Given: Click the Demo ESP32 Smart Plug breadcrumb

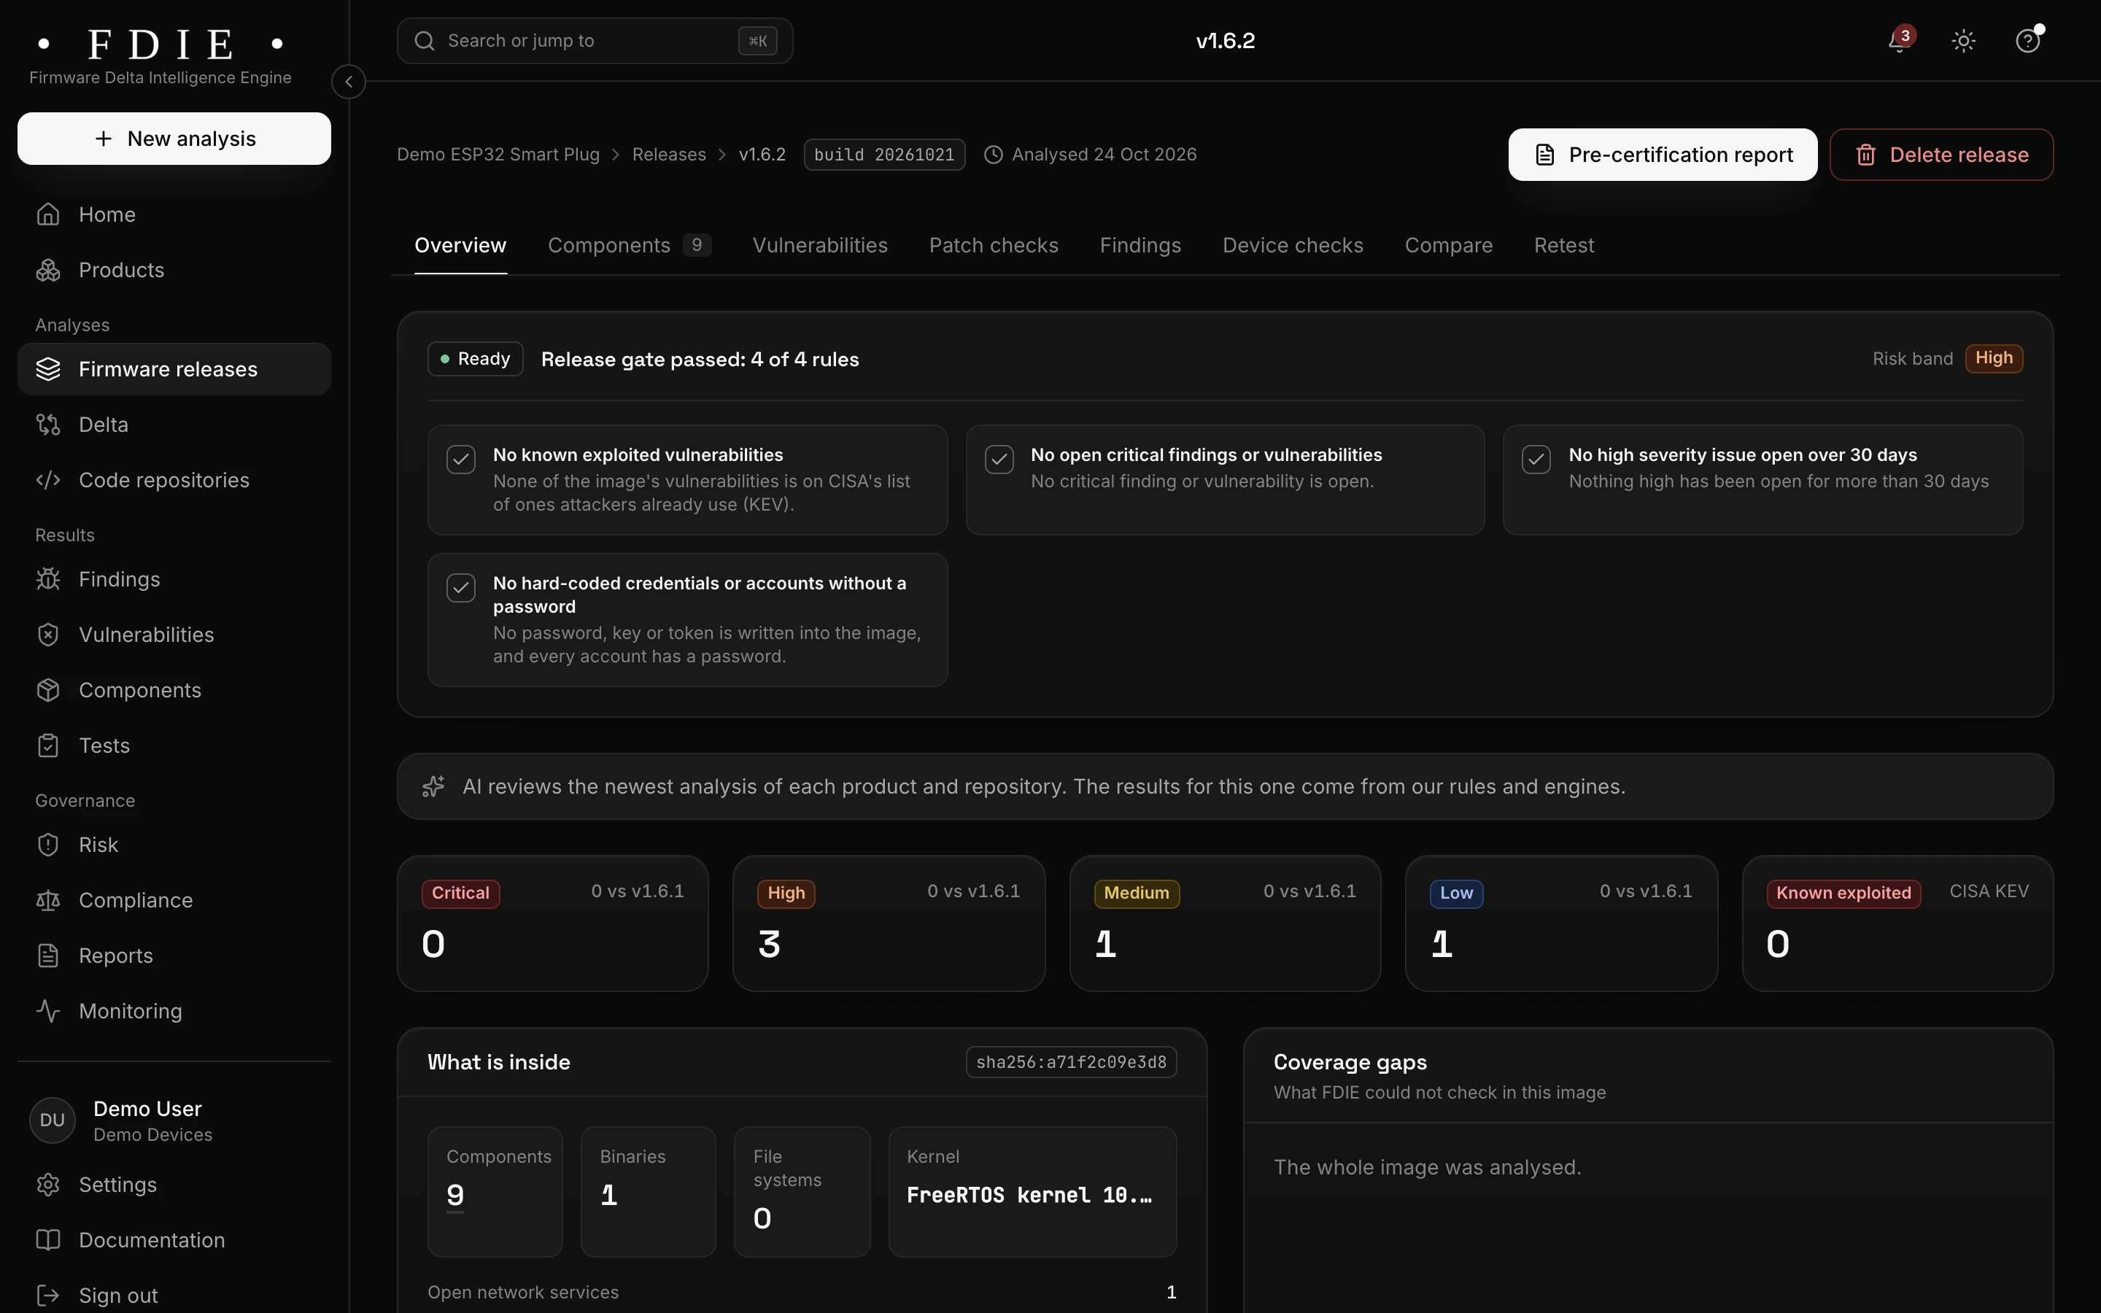Looking at the screenshot, I should pyautogui.click(x=498, y=155).
